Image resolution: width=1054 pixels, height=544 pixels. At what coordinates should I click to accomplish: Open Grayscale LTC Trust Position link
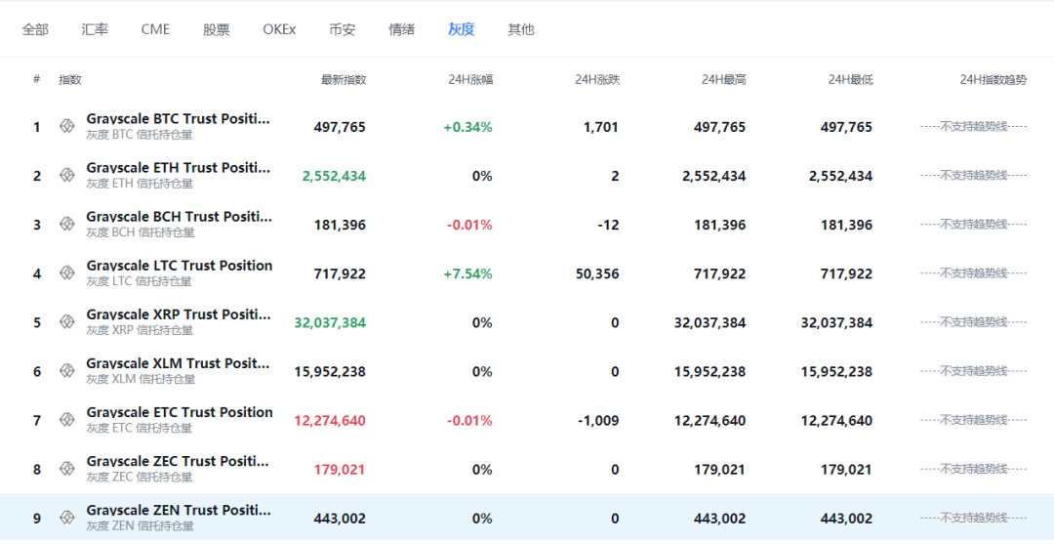180,266
